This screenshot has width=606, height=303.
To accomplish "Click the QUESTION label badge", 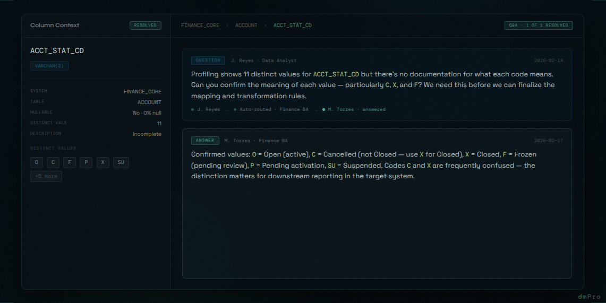I will pyautogui.click(x=208, y=60).
